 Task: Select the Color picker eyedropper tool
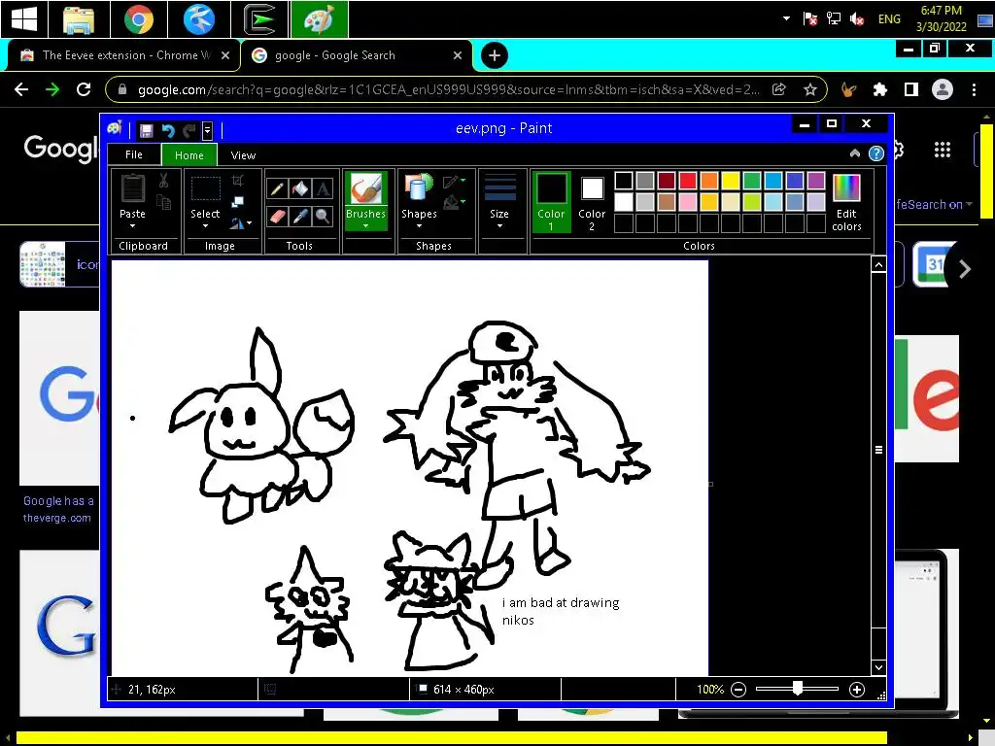pos(299,217)
